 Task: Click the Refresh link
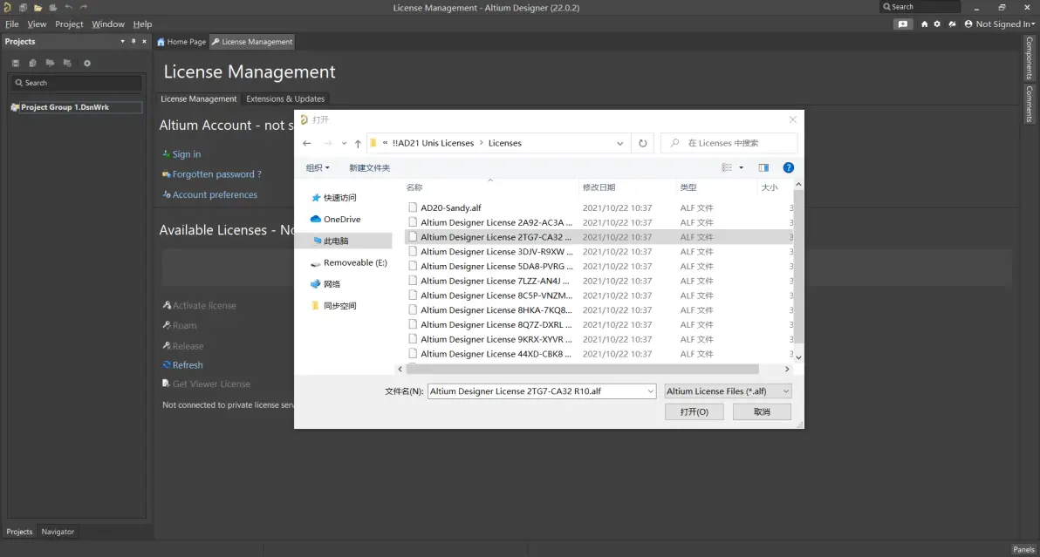[x=188, y=365]
